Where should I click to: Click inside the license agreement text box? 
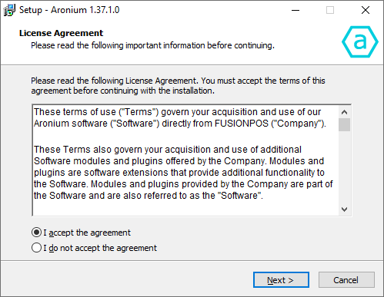(185, 160)
